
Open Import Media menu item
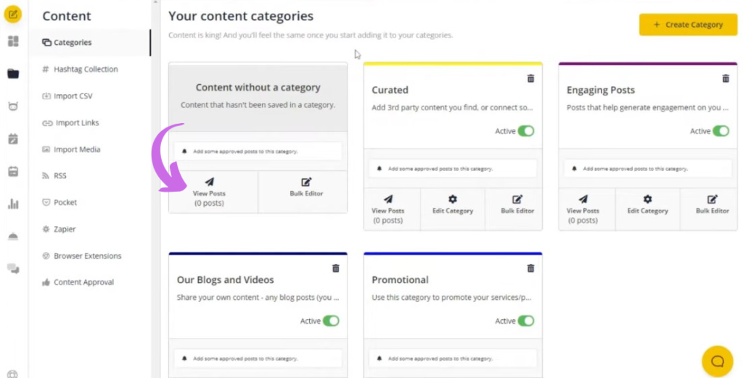71,149
